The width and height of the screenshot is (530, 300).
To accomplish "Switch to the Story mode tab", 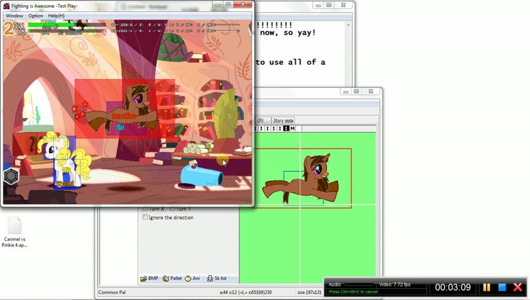I will tap(283, 120).
